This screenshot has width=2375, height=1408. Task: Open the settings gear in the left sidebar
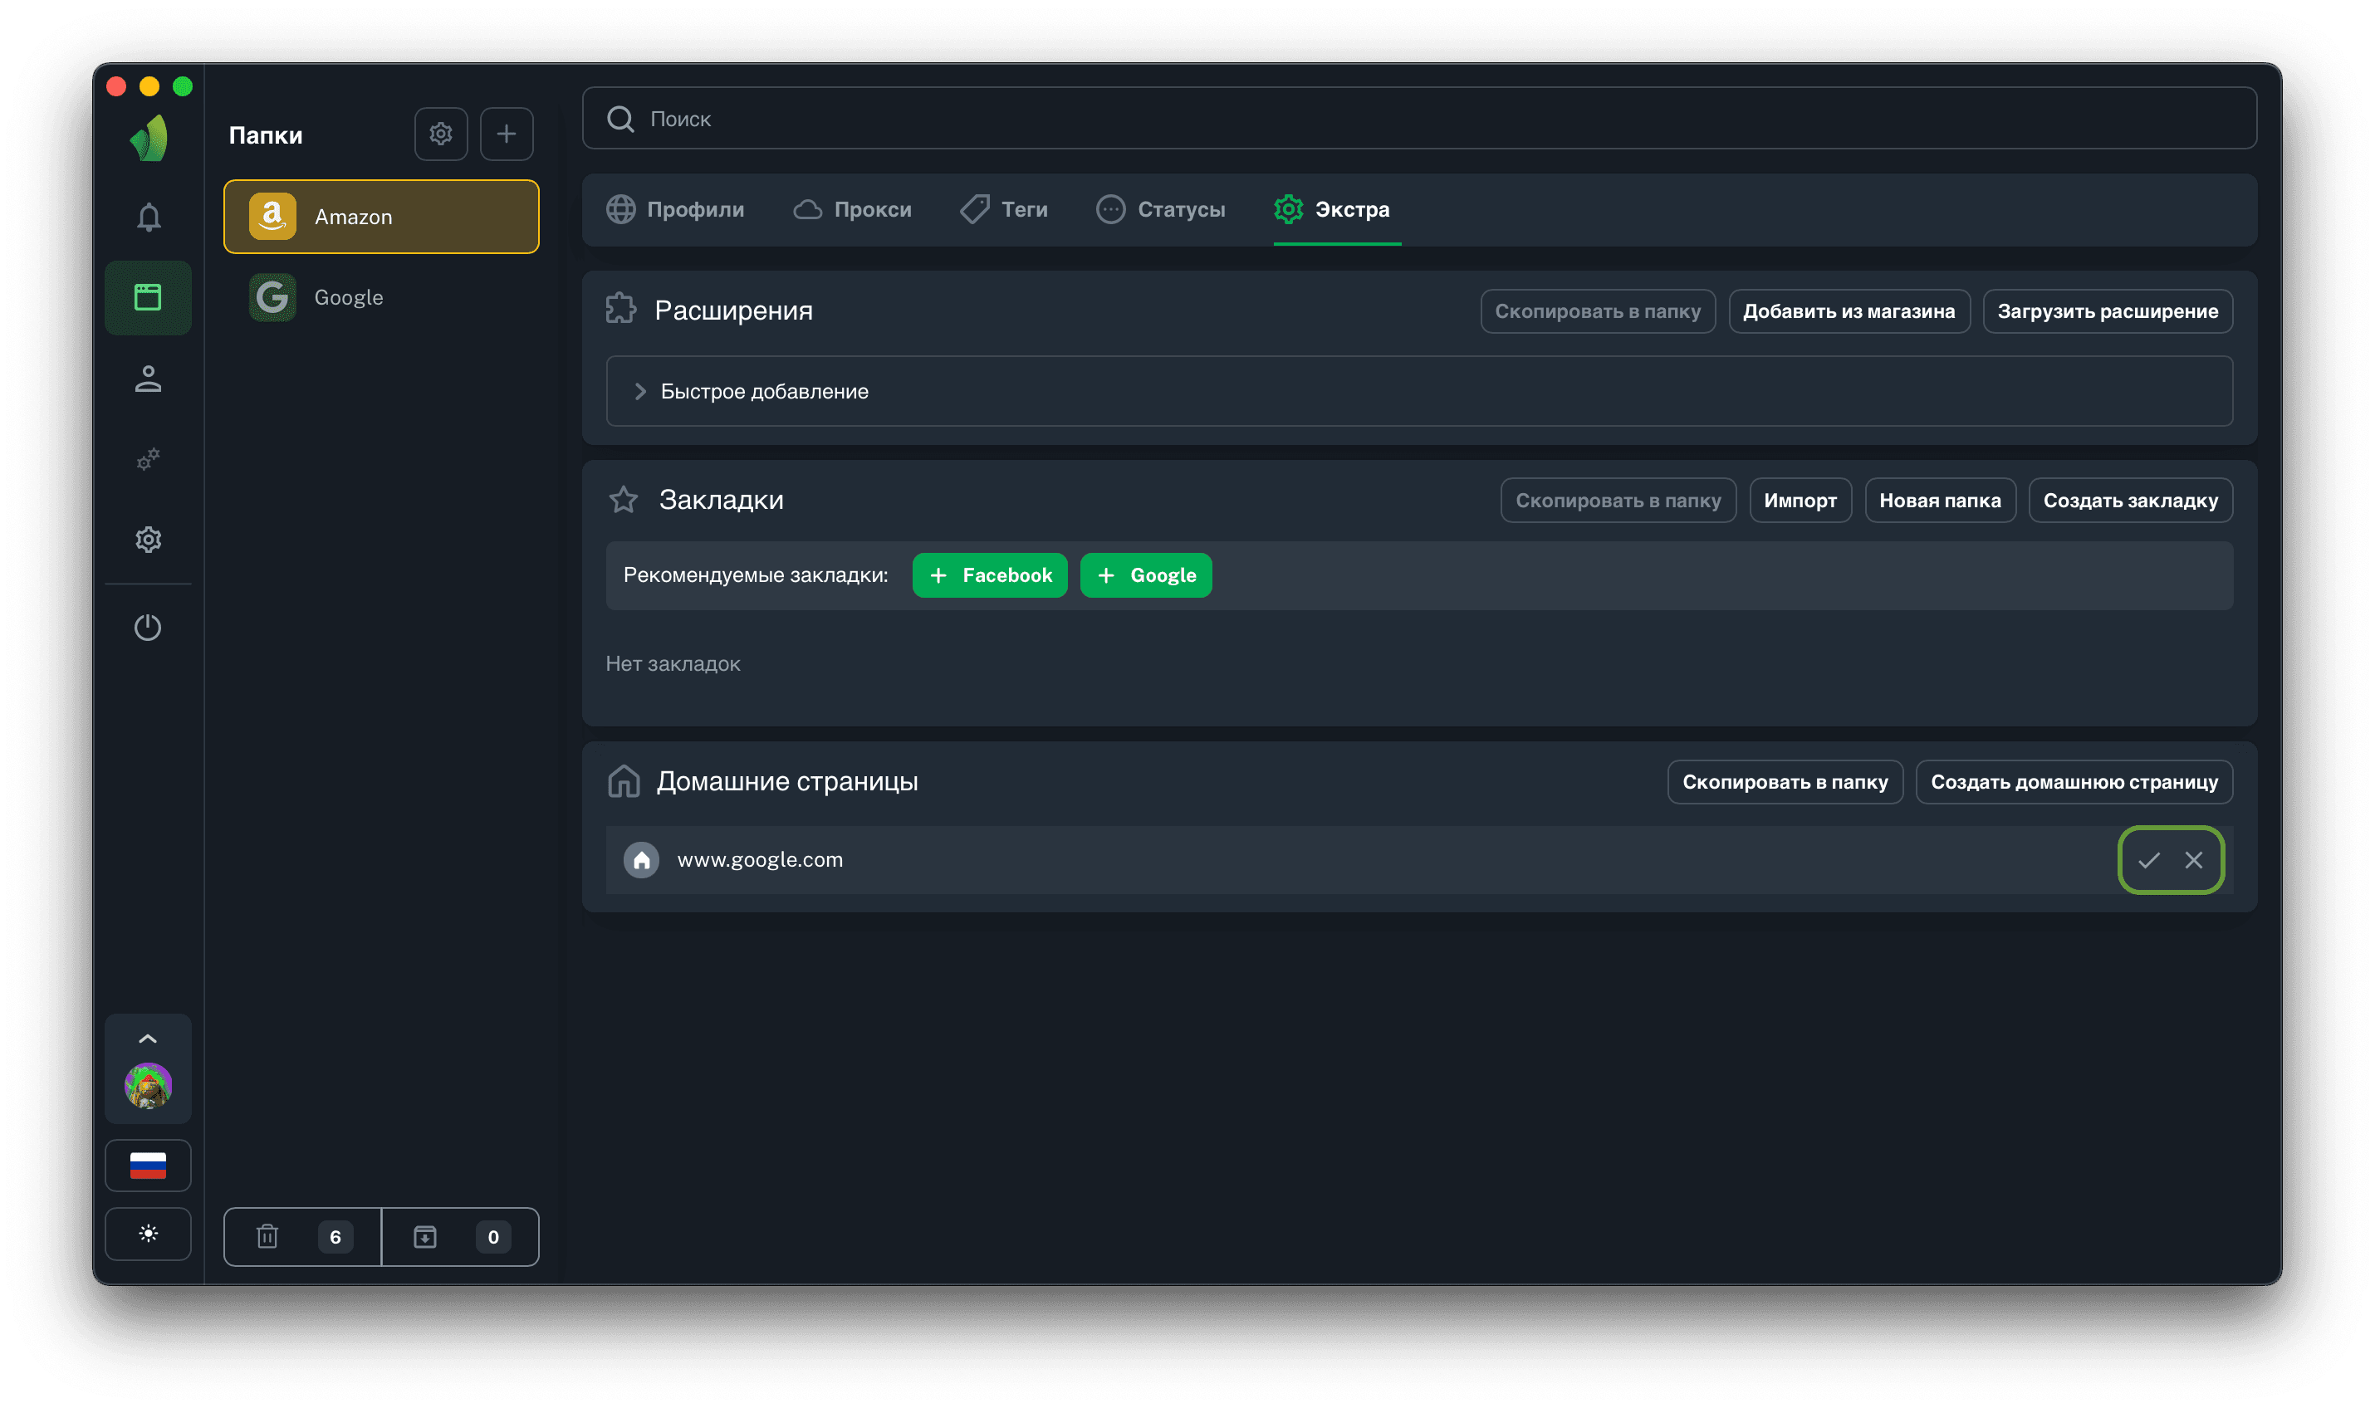pos(148,540)
